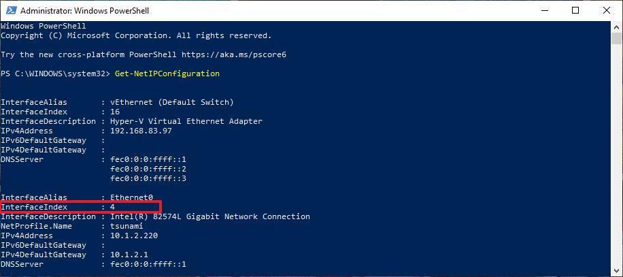Click the NetProfile name tsunami
This screenshot has height=277, width=623.
(x=127, y=226)
